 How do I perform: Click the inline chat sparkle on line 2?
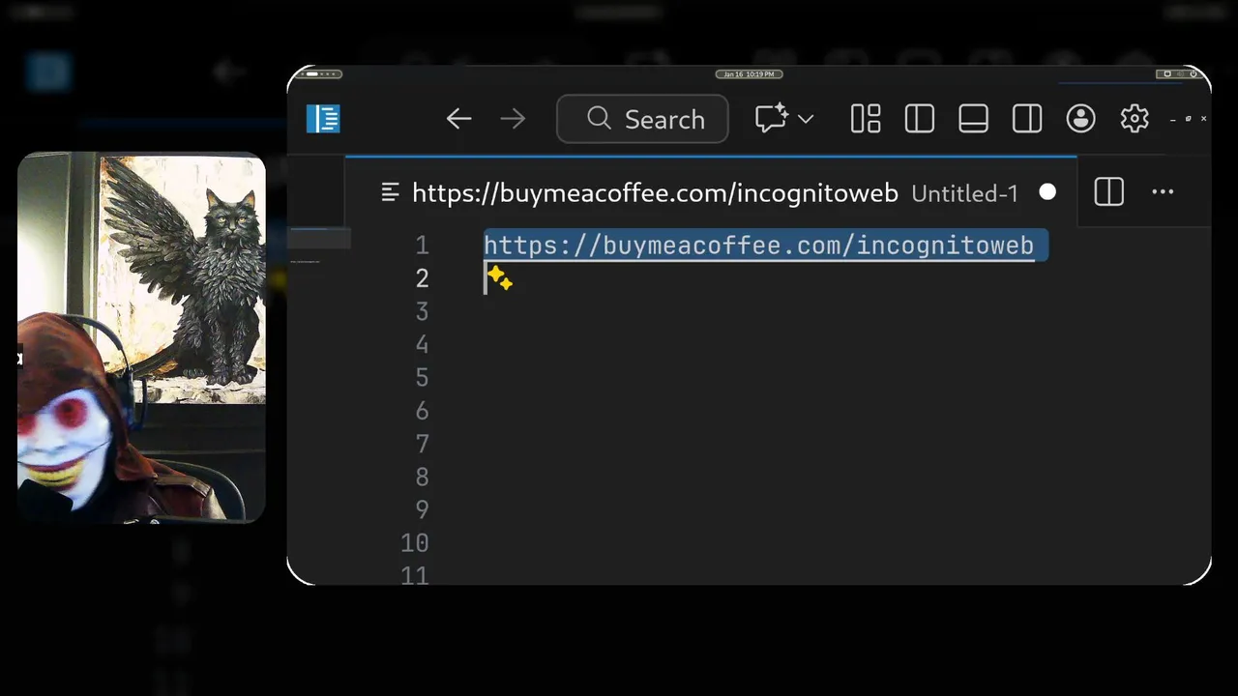pyautogui.click(x=500, y=278)
